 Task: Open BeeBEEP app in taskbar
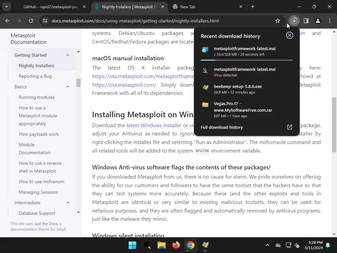[205, 245]
